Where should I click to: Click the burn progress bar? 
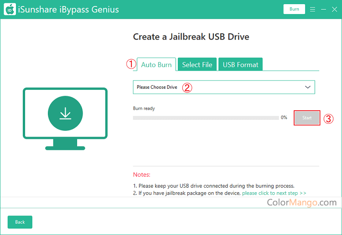click(x=206, y=118)
